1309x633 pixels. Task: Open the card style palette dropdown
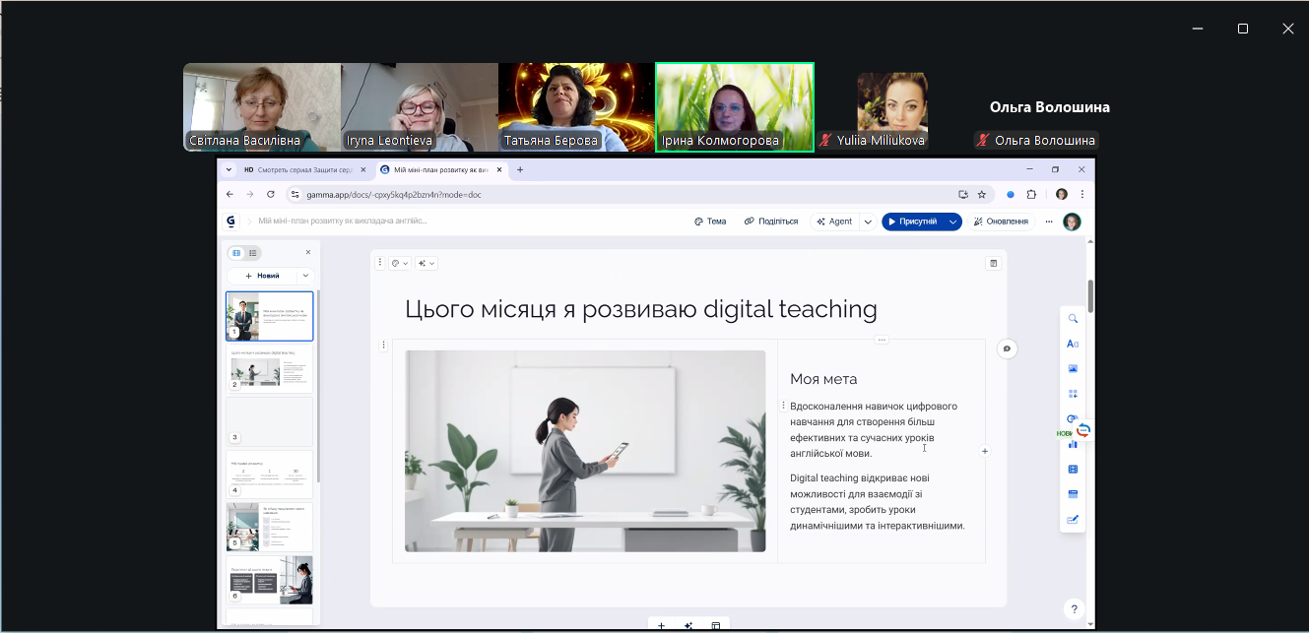pyautogui.click(x=400, y=263)
